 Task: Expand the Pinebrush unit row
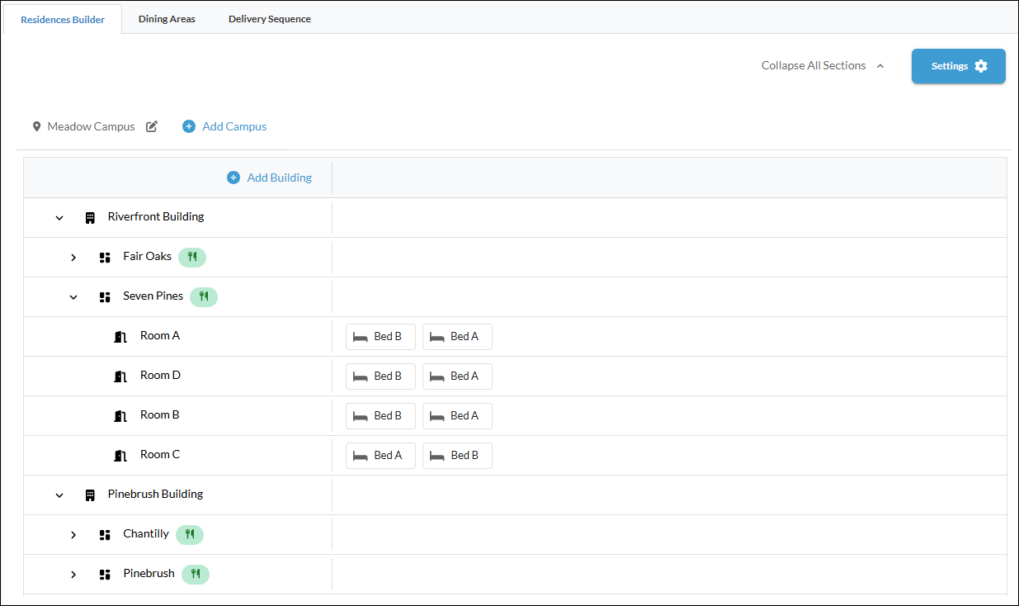pos(73,575)
